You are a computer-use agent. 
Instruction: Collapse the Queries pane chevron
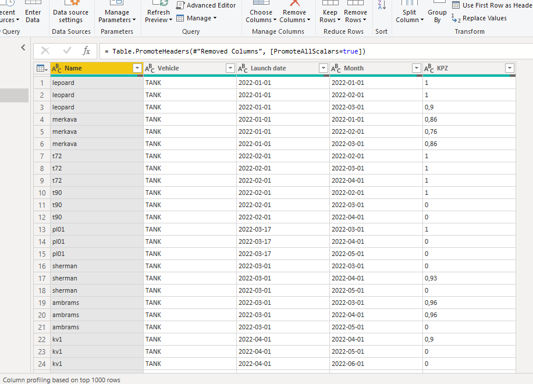[x=23, y=47]
